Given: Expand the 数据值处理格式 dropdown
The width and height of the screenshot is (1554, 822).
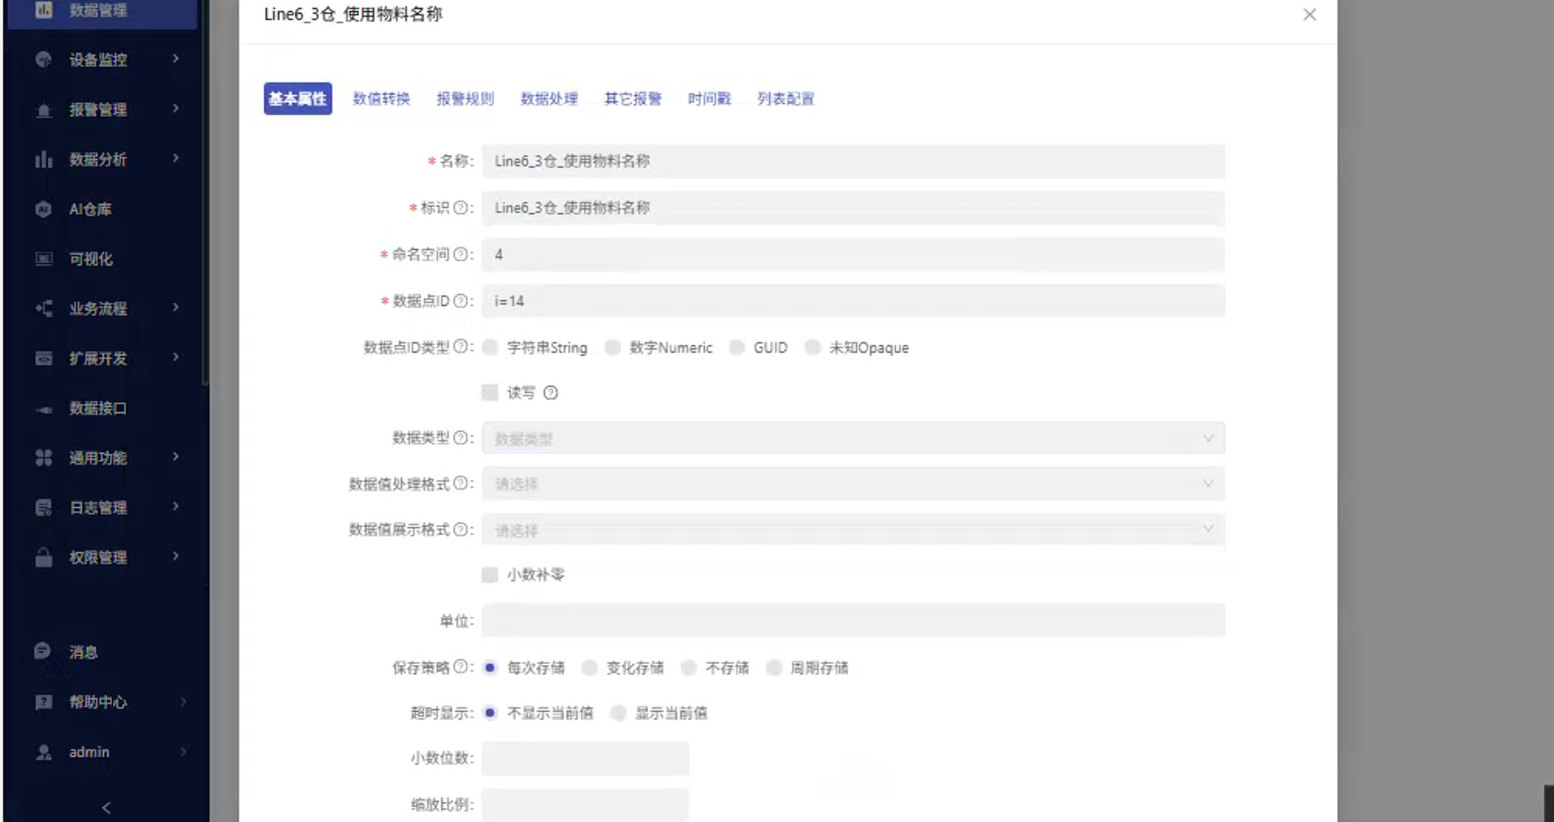Looking at the screenshot, I should coord(852,484).
